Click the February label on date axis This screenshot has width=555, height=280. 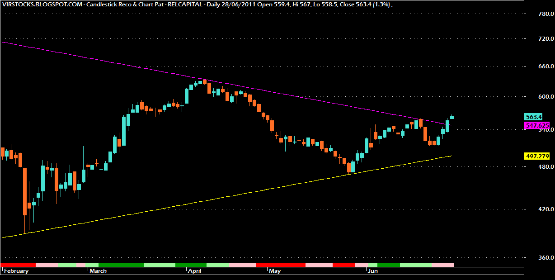[16, 271]
